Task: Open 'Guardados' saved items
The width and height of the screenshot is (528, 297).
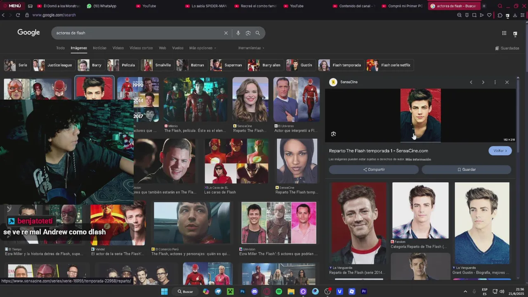Action: tap(507, 48)
